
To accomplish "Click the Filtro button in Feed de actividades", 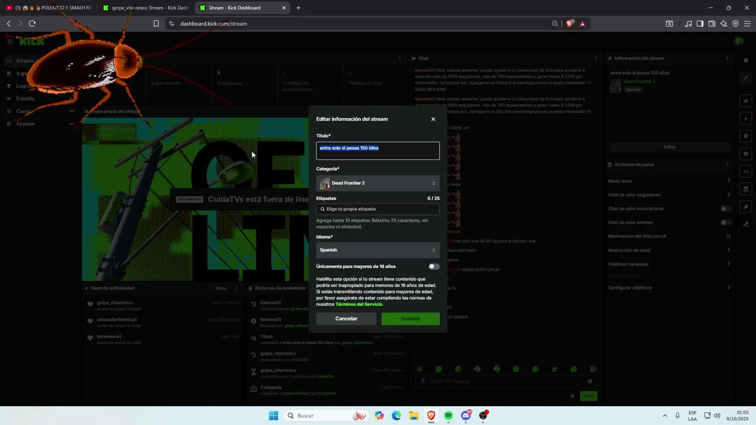I will click(221, 289).
